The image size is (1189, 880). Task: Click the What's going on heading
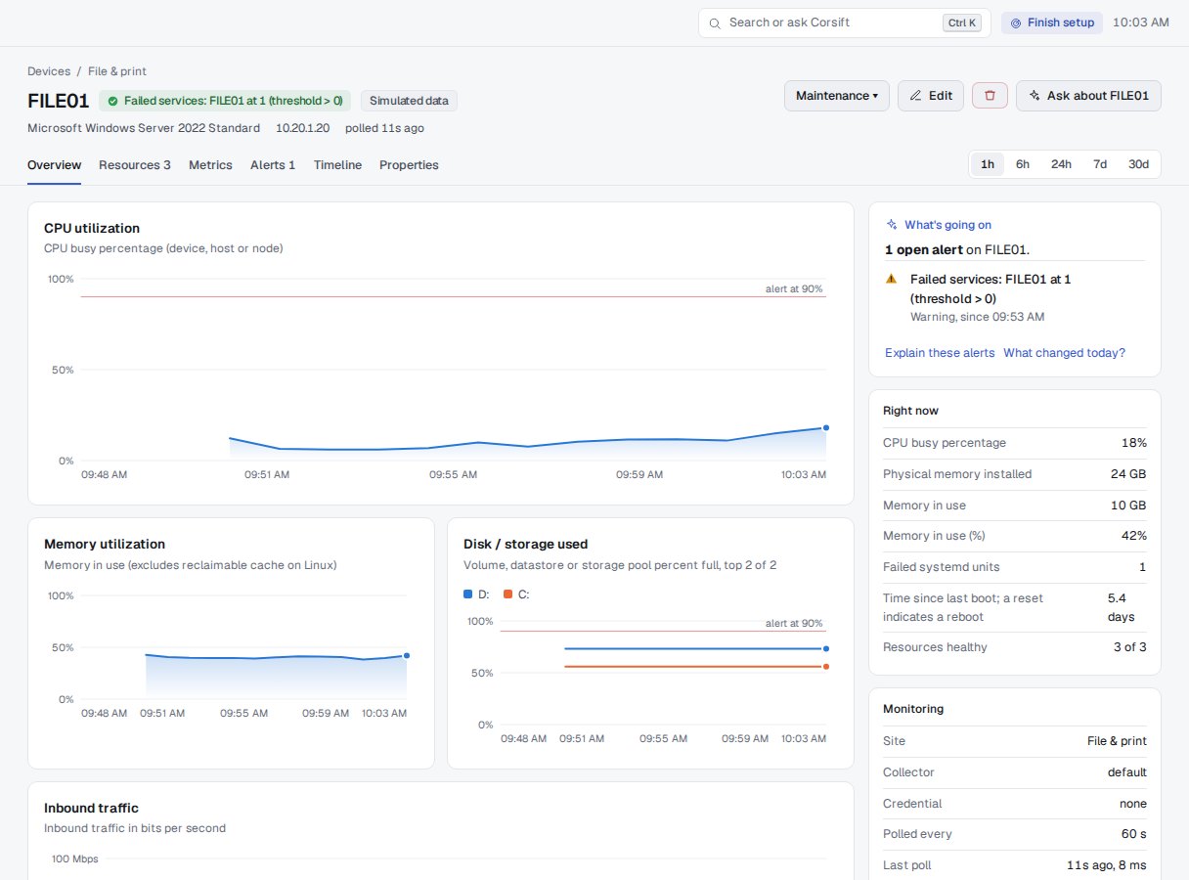[947, 225]
